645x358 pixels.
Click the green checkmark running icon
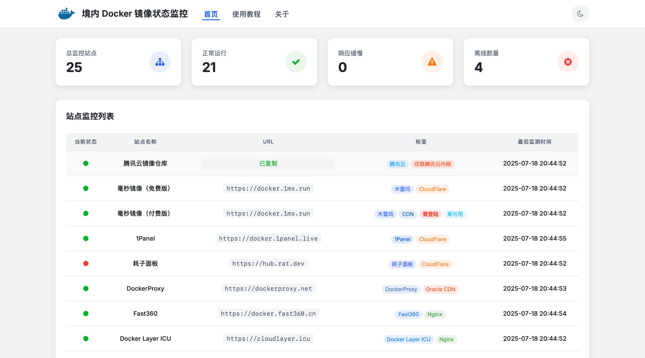(x=296, y=62)
